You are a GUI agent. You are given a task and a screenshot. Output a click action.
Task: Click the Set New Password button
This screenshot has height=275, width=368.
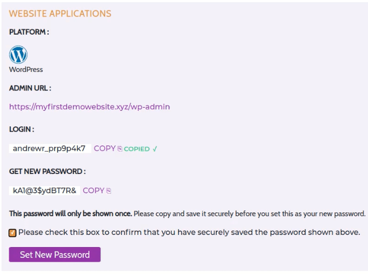55,255
